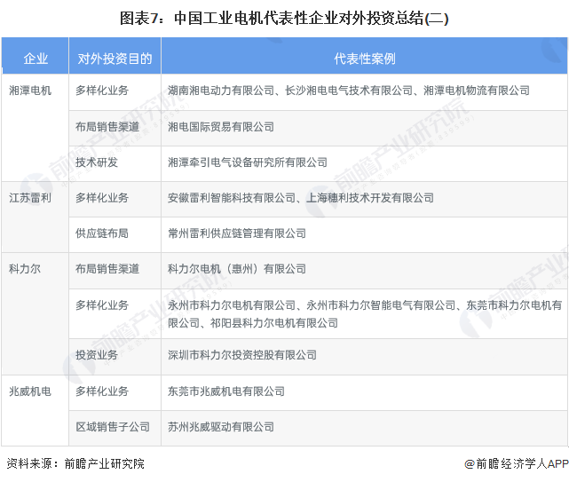Viewport: 569px width, 482px height.
Task: Click the 资料来源：前瞻产业研究院 source note
Action: point(75,463)
